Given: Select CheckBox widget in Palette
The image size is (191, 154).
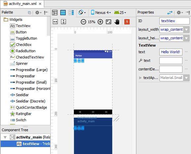Looking at the screenshot, I should coord(21,45).
